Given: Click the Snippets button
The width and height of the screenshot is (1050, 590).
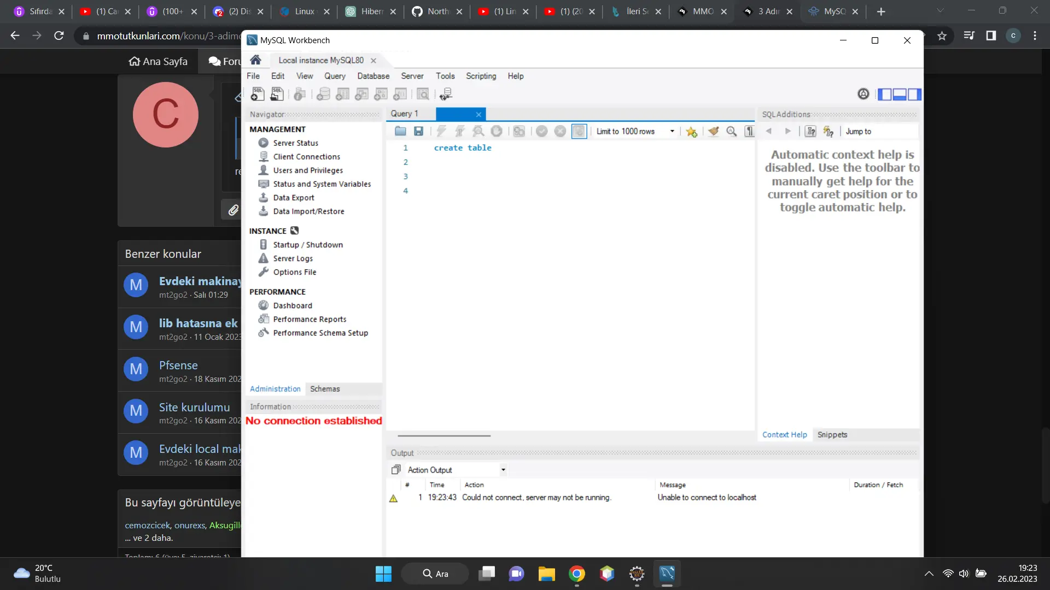Looking at the screenshot, I should point(832,434).
